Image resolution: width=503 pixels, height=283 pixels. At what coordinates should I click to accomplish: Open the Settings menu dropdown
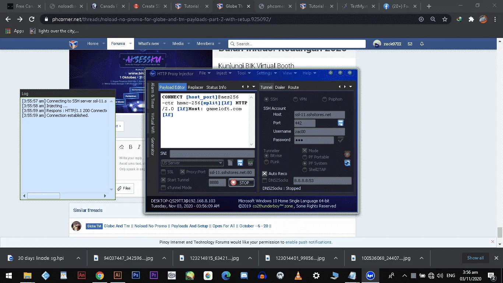[x=267, y=73]
